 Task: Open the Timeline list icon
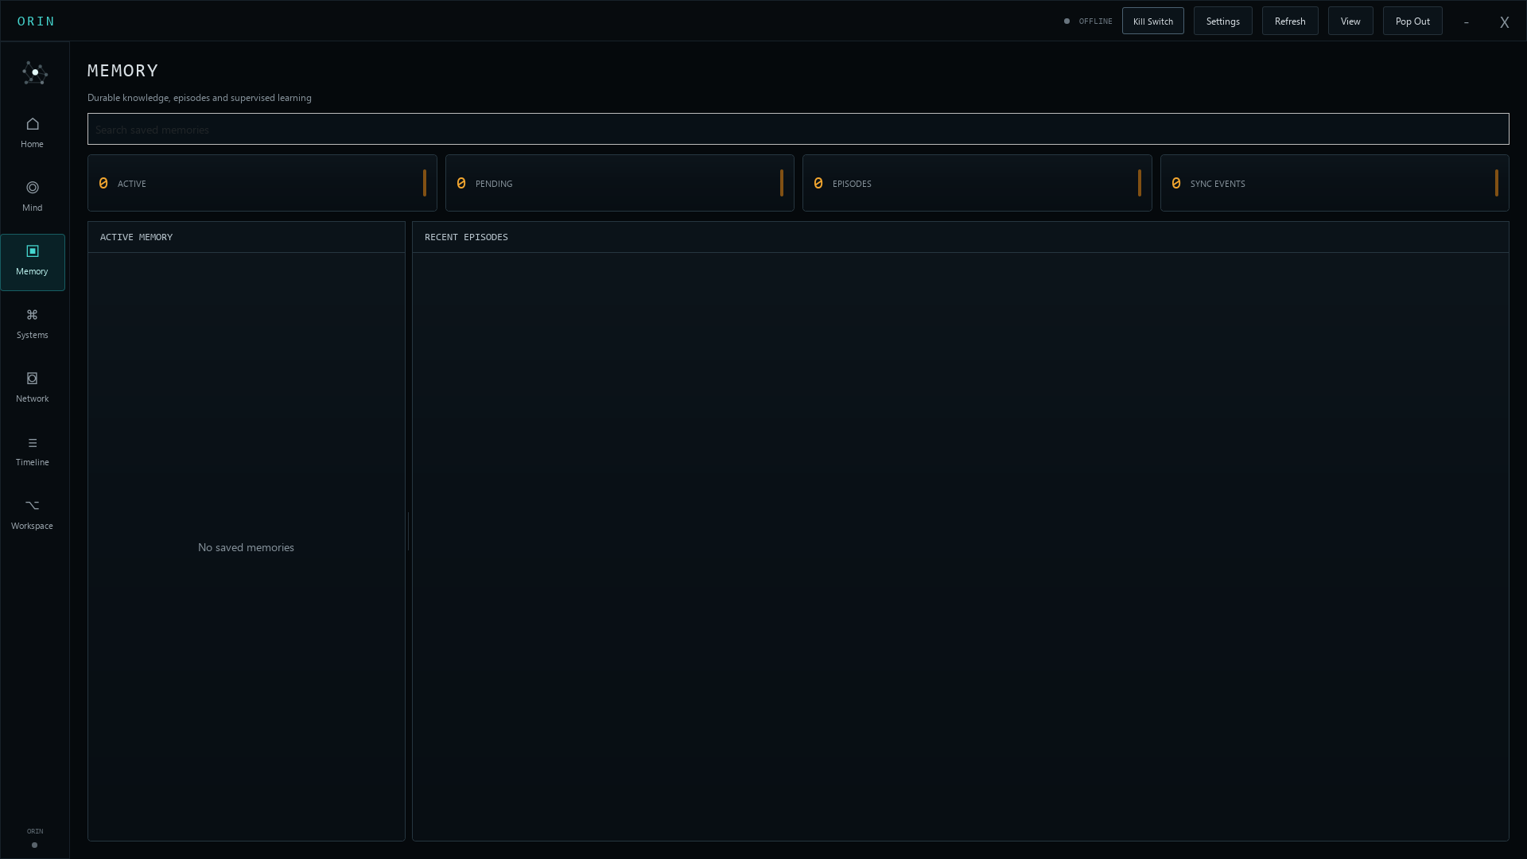[x=33, y=443]
